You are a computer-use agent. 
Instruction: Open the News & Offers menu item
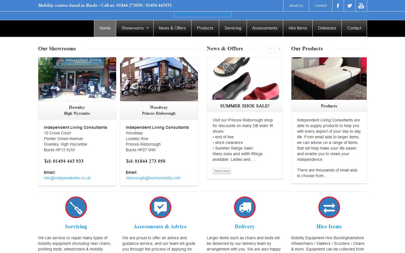tap(172, 28)
